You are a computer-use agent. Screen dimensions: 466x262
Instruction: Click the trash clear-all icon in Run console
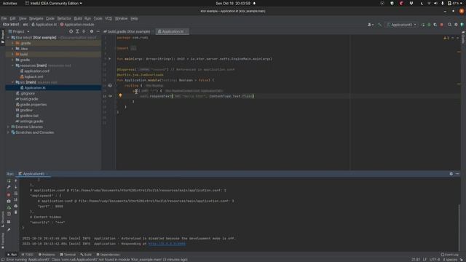coord(16,212)
